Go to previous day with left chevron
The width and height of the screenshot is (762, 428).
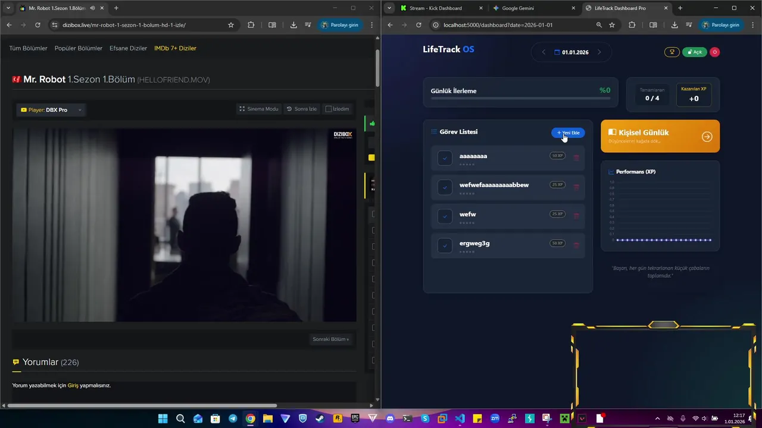544,52
